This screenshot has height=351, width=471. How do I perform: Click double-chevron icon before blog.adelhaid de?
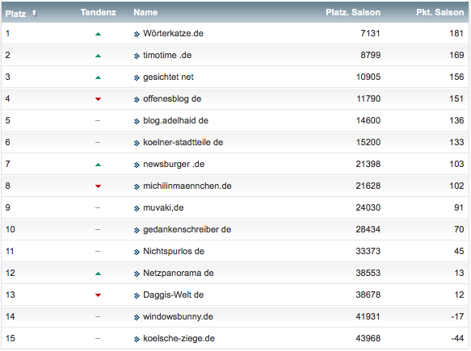pos(137,122)
